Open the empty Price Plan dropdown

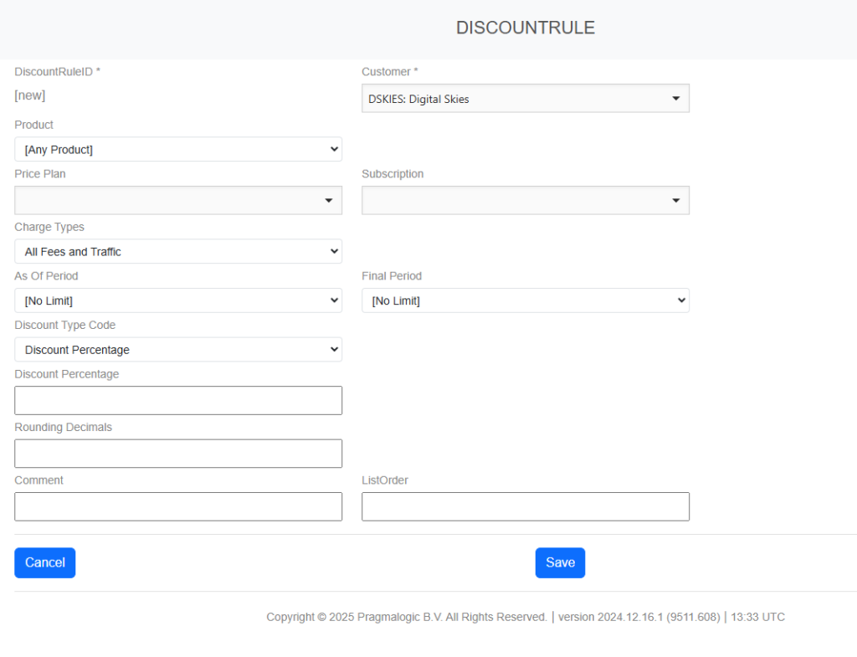177,201
